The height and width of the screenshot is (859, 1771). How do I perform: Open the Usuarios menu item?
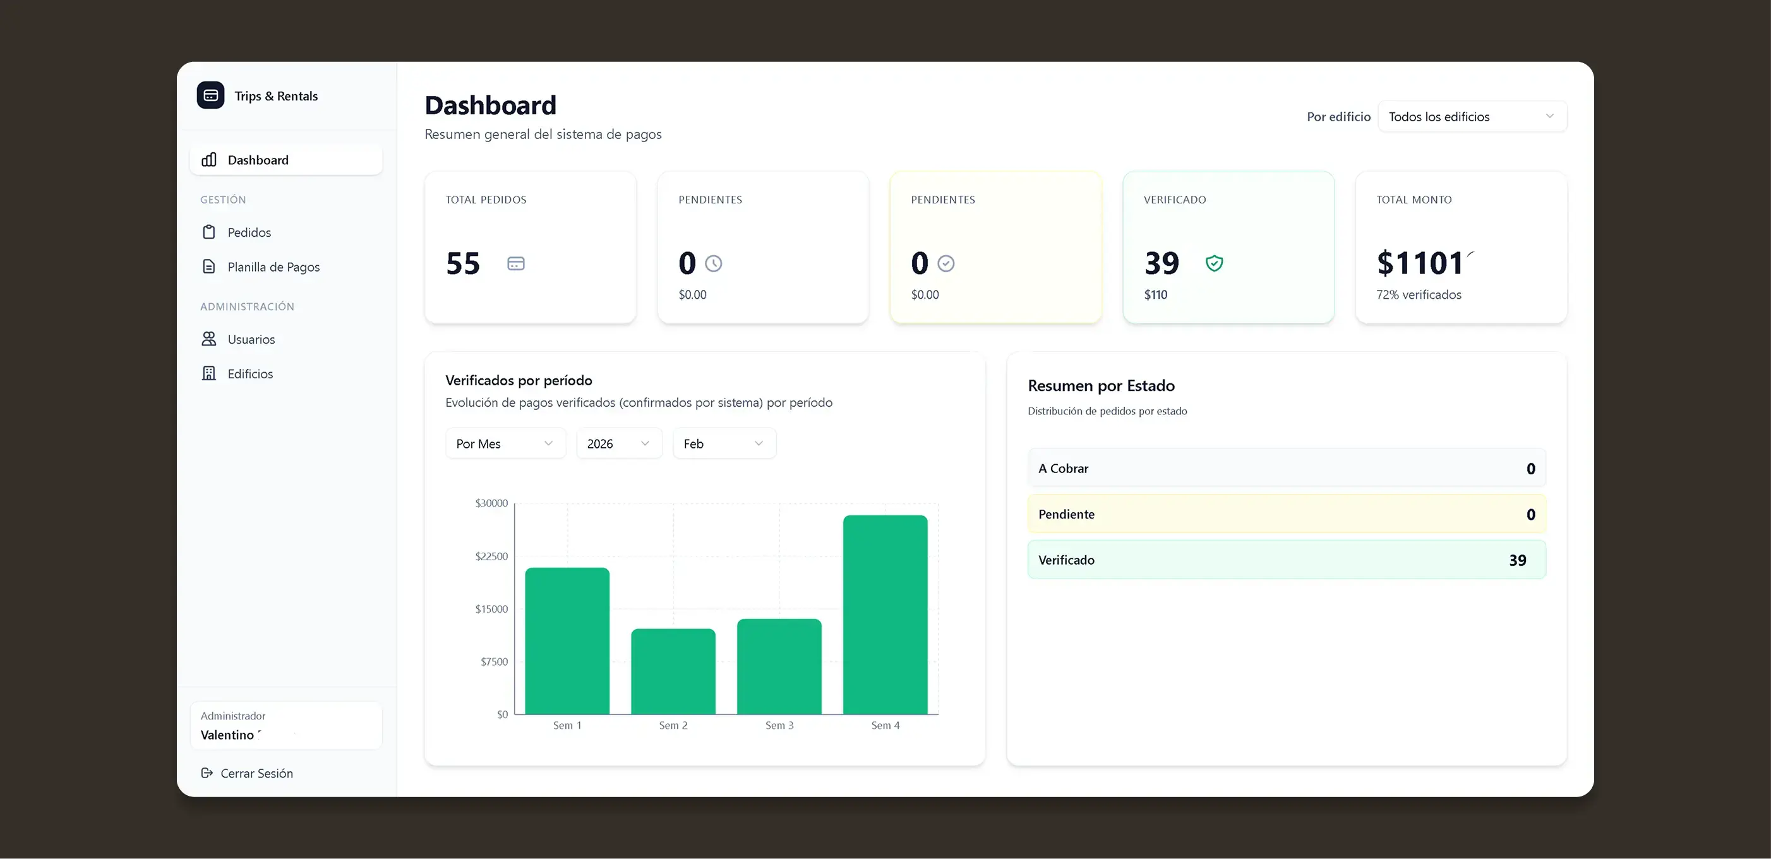pyautogui.click(x=251, y=339)
